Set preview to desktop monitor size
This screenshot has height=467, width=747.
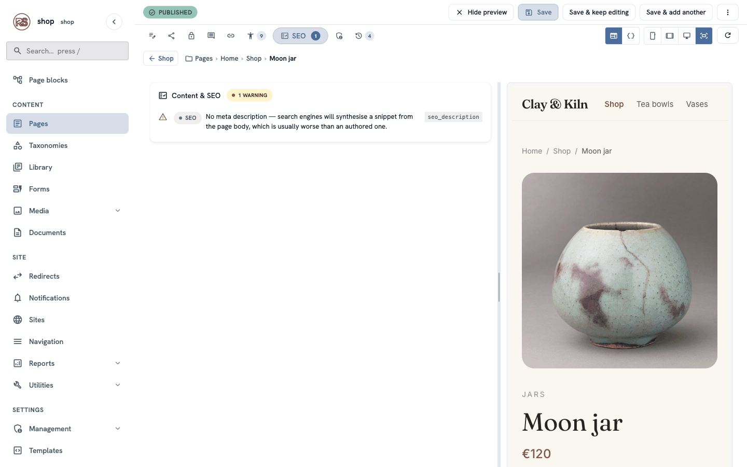(x=687, y=36)
